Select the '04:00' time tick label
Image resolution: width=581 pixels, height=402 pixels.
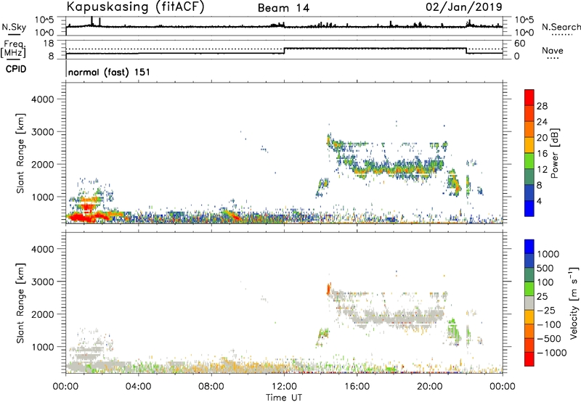(138, 387)
